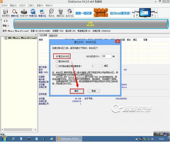The width and height of the screenshot is (170, 142).
Task: Click the next disk arrow above 硬盘 0
Action: tap(7, 21)
